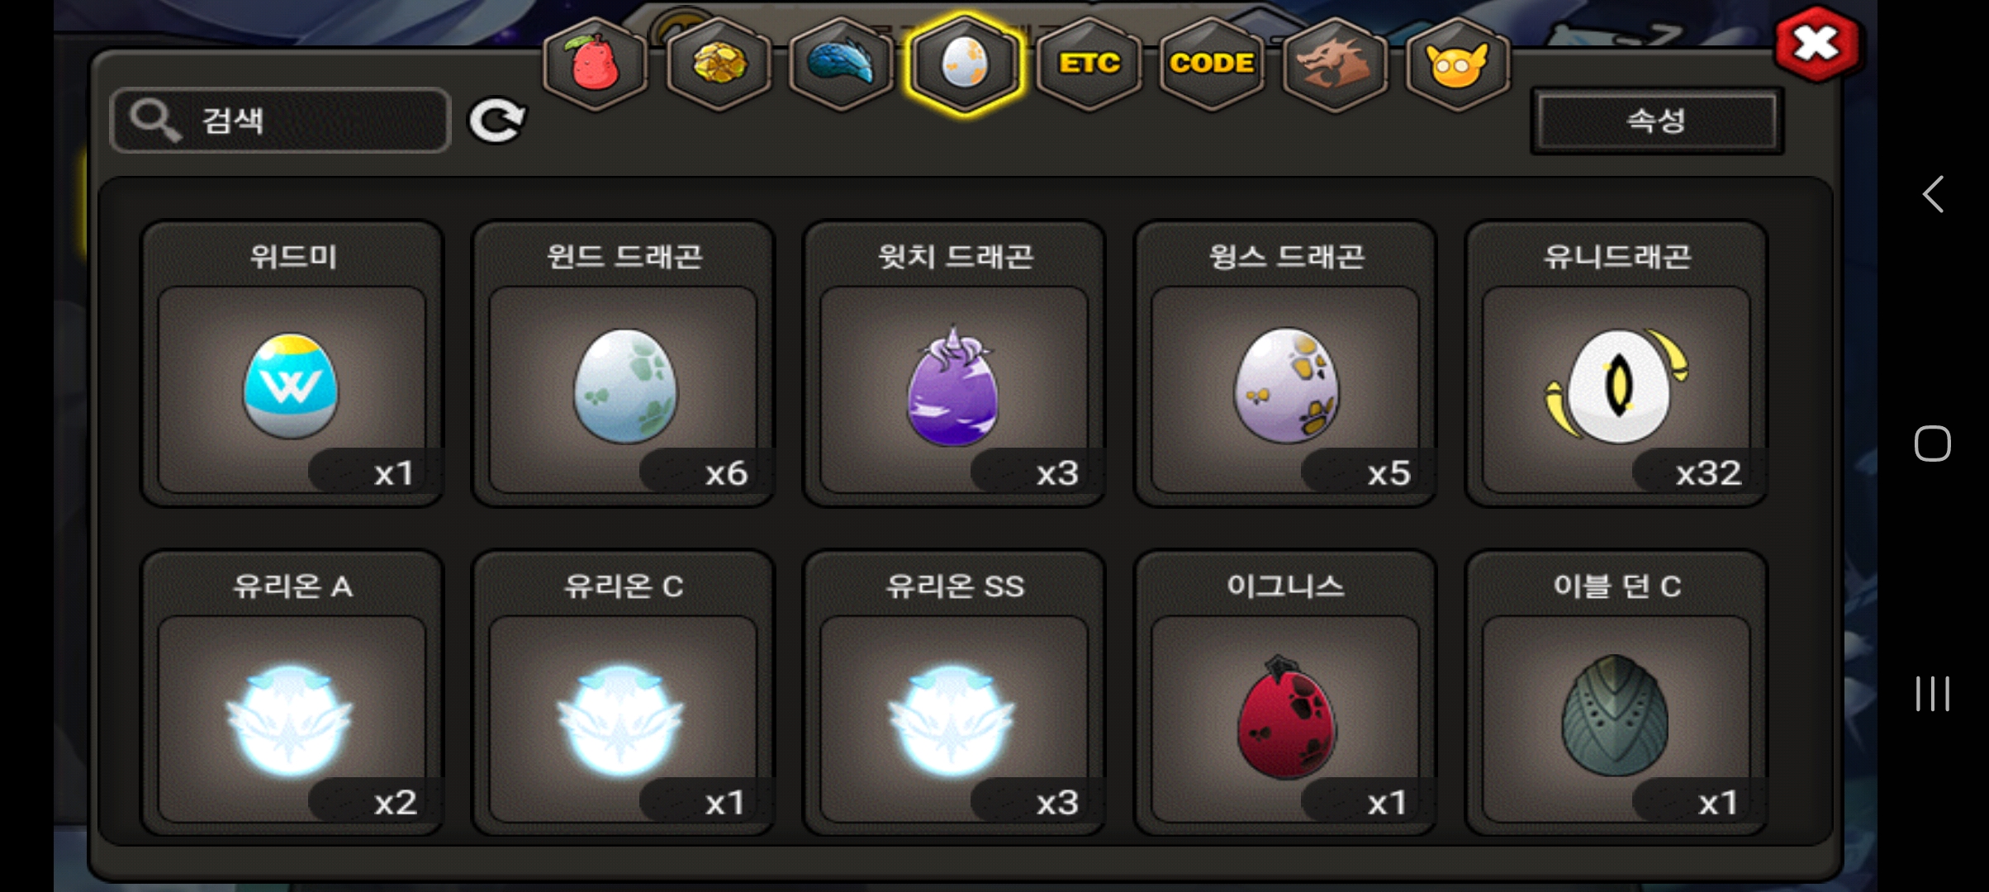Image resolution: width=1989 pixels, height=892 pixels.
Task: Select the red 이그니스 egg
Action: click(x=1285, y=694)
